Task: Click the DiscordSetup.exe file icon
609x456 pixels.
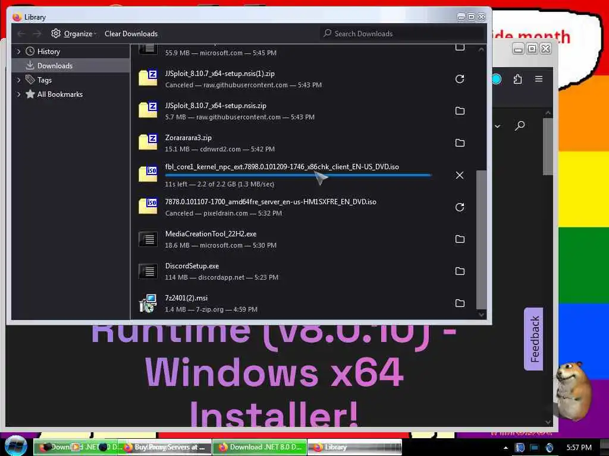Action: point(148,271)
